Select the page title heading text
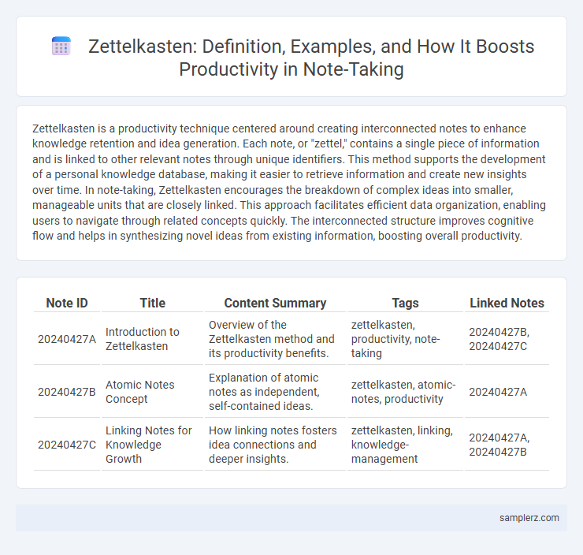The image size is (583, 555). point(311,58)
